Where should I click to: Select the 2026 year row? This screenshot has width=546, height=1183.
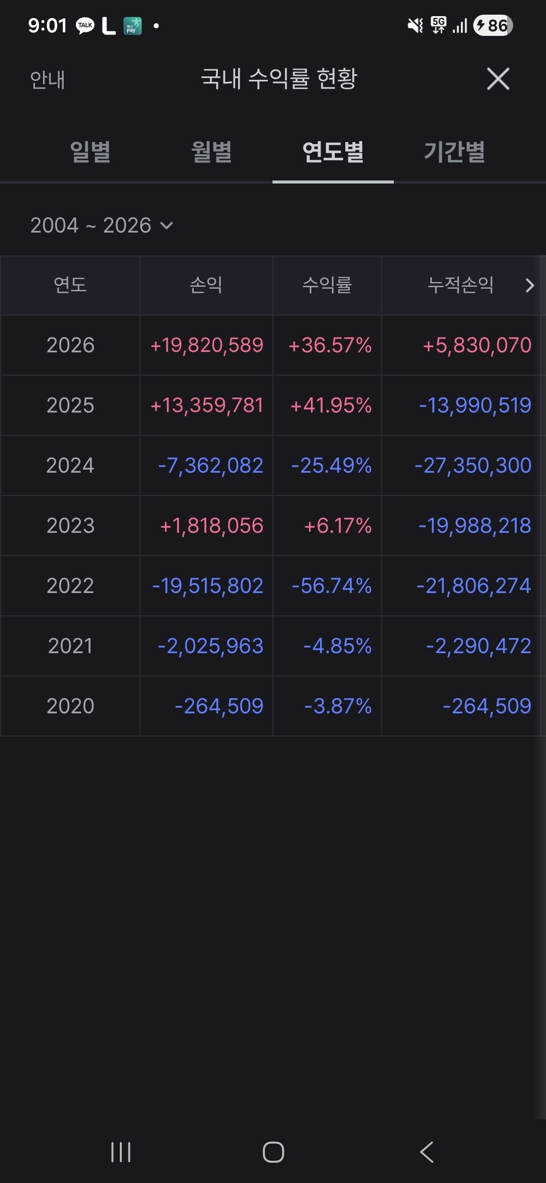[x=70, y=345]
